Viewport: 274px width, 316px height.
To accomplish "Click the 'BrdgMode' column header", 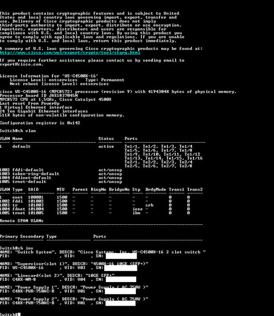I will click(156, 190).
